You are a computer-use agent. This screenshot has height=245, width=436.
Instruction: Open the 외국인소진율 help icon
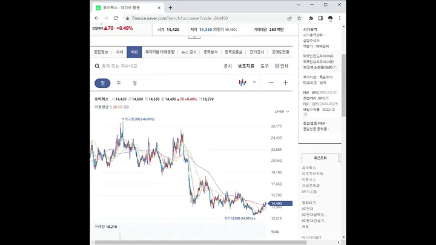point(335,67)
